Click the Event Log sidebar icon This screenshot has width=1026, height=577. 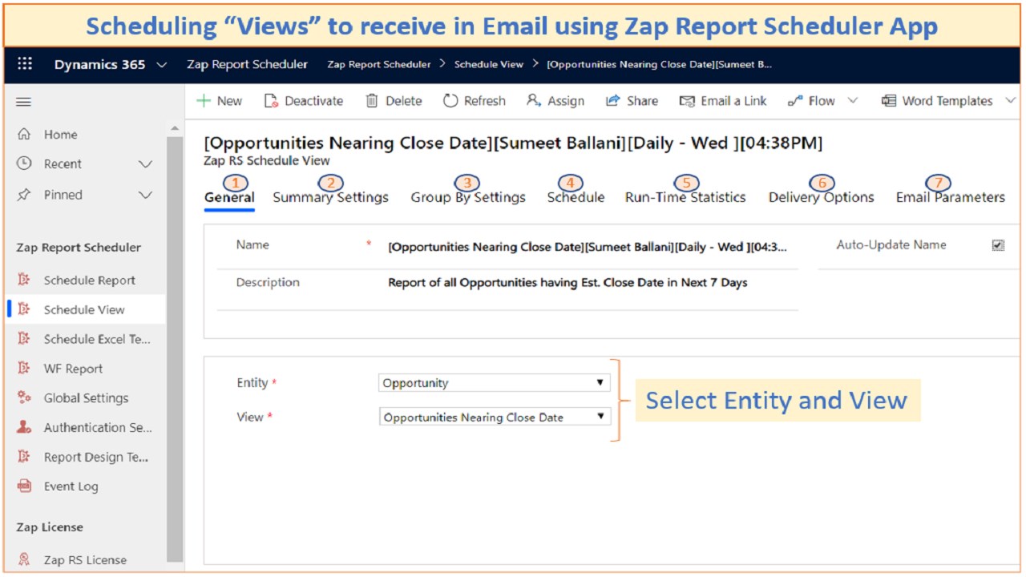click(x=24, y=486)
